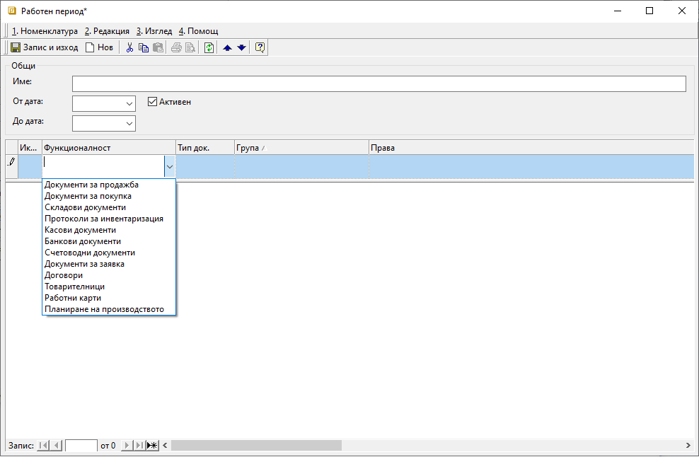Collapse the Функционалност combo box arrow

coord(169,166)
